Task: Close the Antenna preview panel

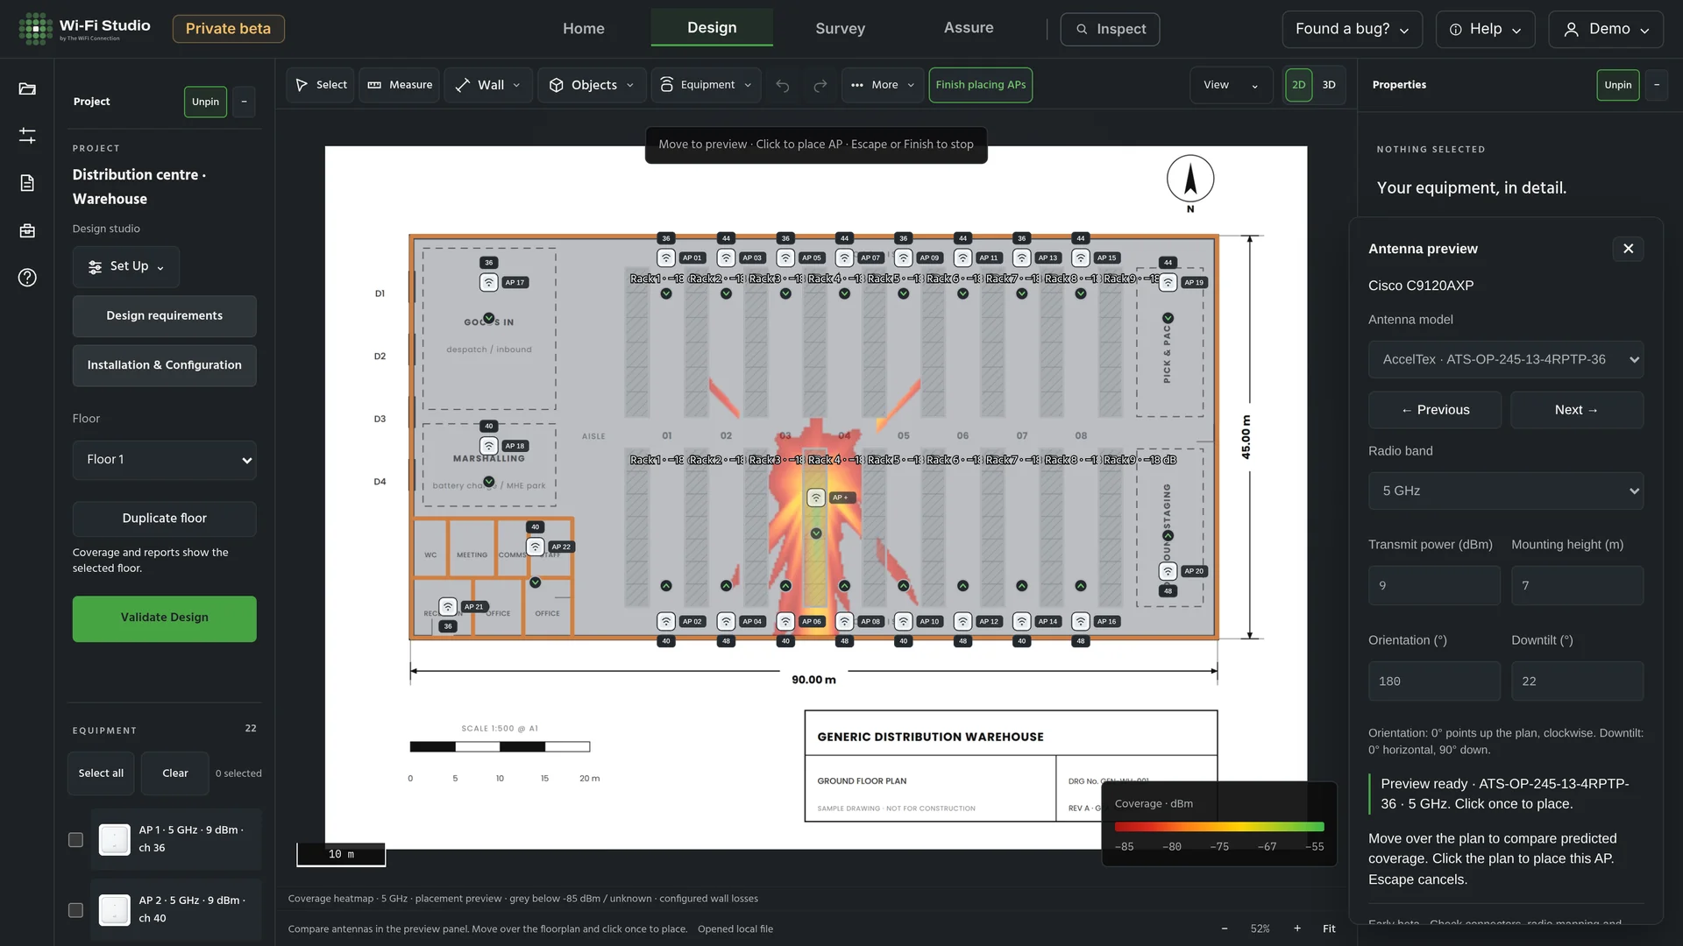Action: point(1628,249)
